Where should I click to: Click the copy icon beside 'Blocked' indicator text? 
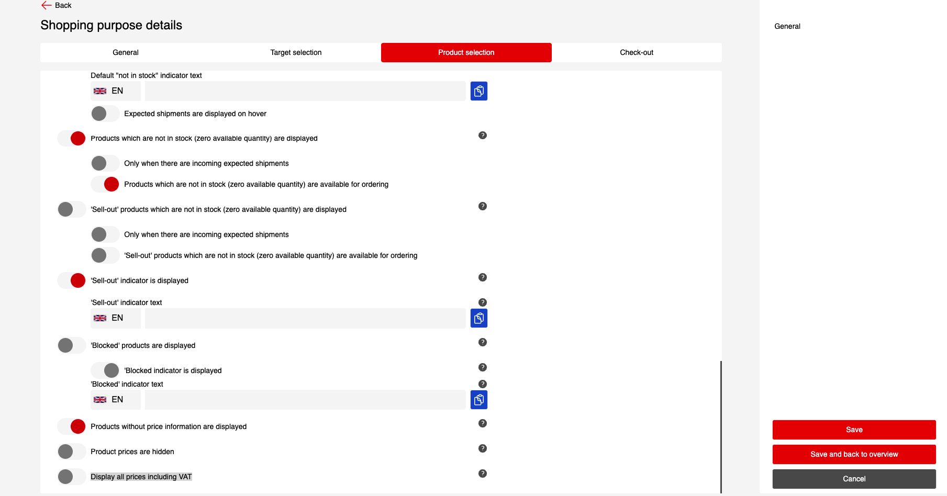coord(478,400)
